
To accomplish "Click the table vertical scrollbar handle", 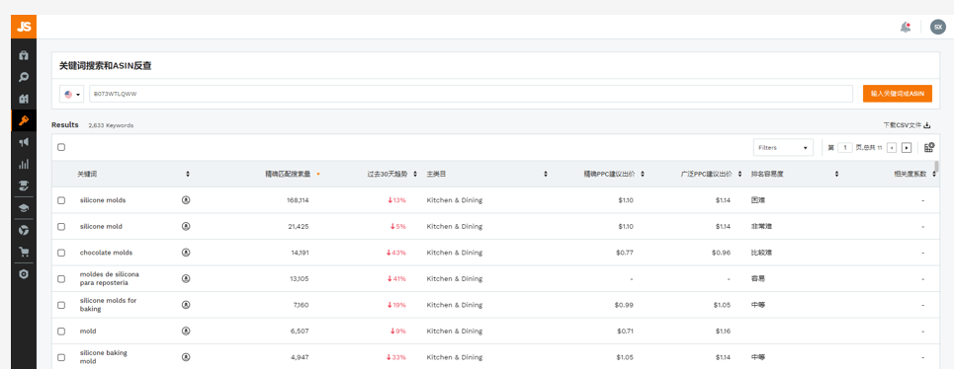I will click(936, 167).
